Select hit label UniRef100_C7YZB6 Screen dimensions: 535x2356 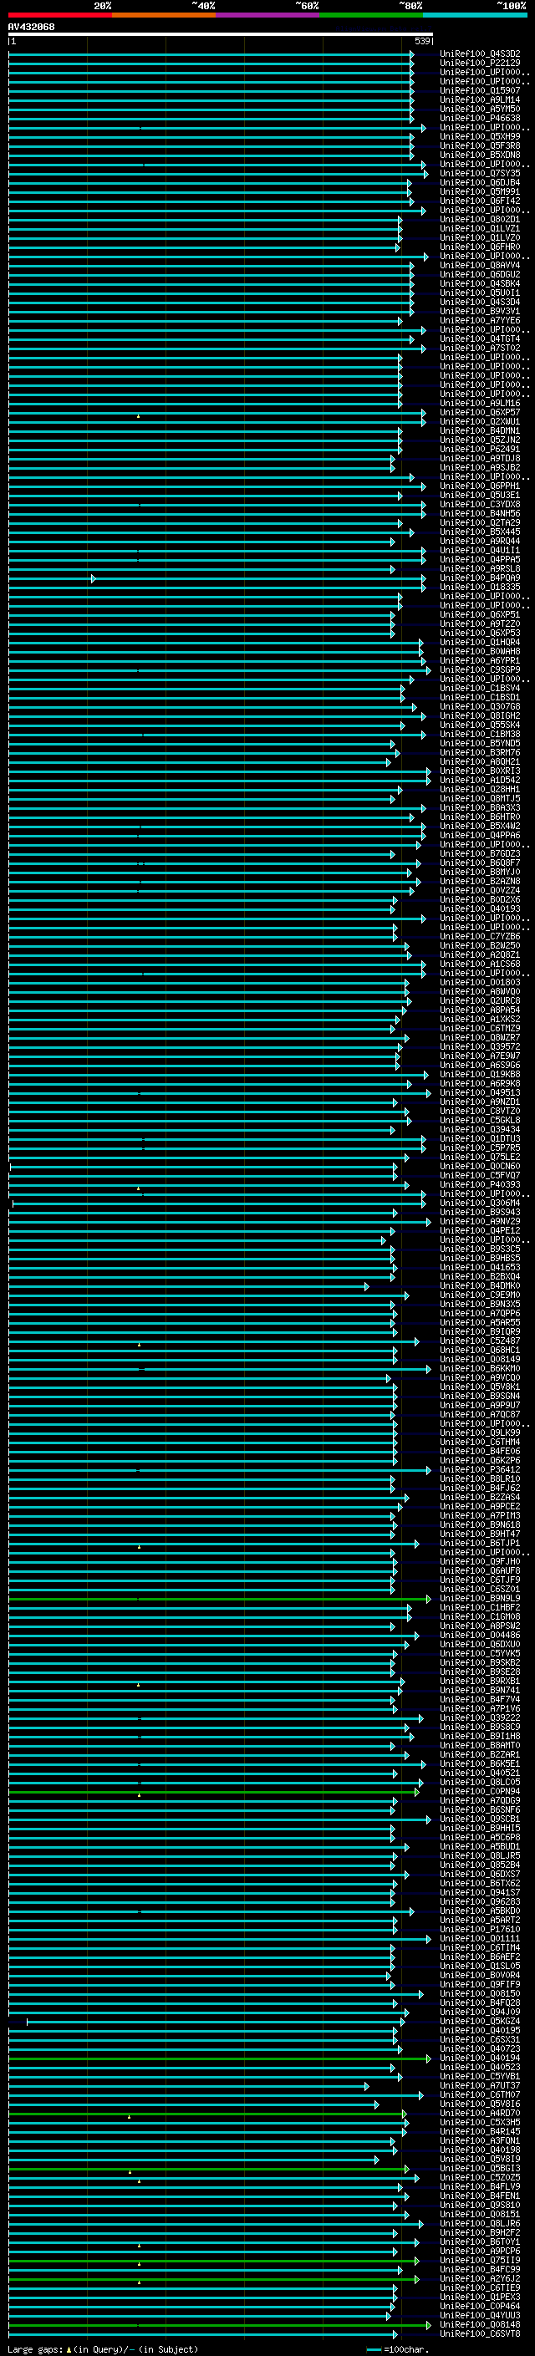coord(480,937)
